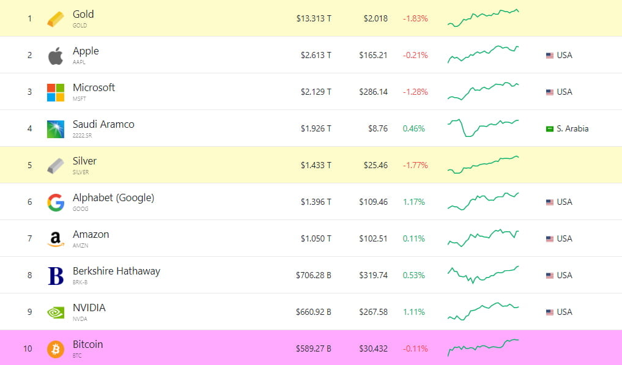Image resolution: width=622 pixels, height=365 pixels.
Task: Click Gold market cap $13.313 T
Action: [x=314, y=18]
